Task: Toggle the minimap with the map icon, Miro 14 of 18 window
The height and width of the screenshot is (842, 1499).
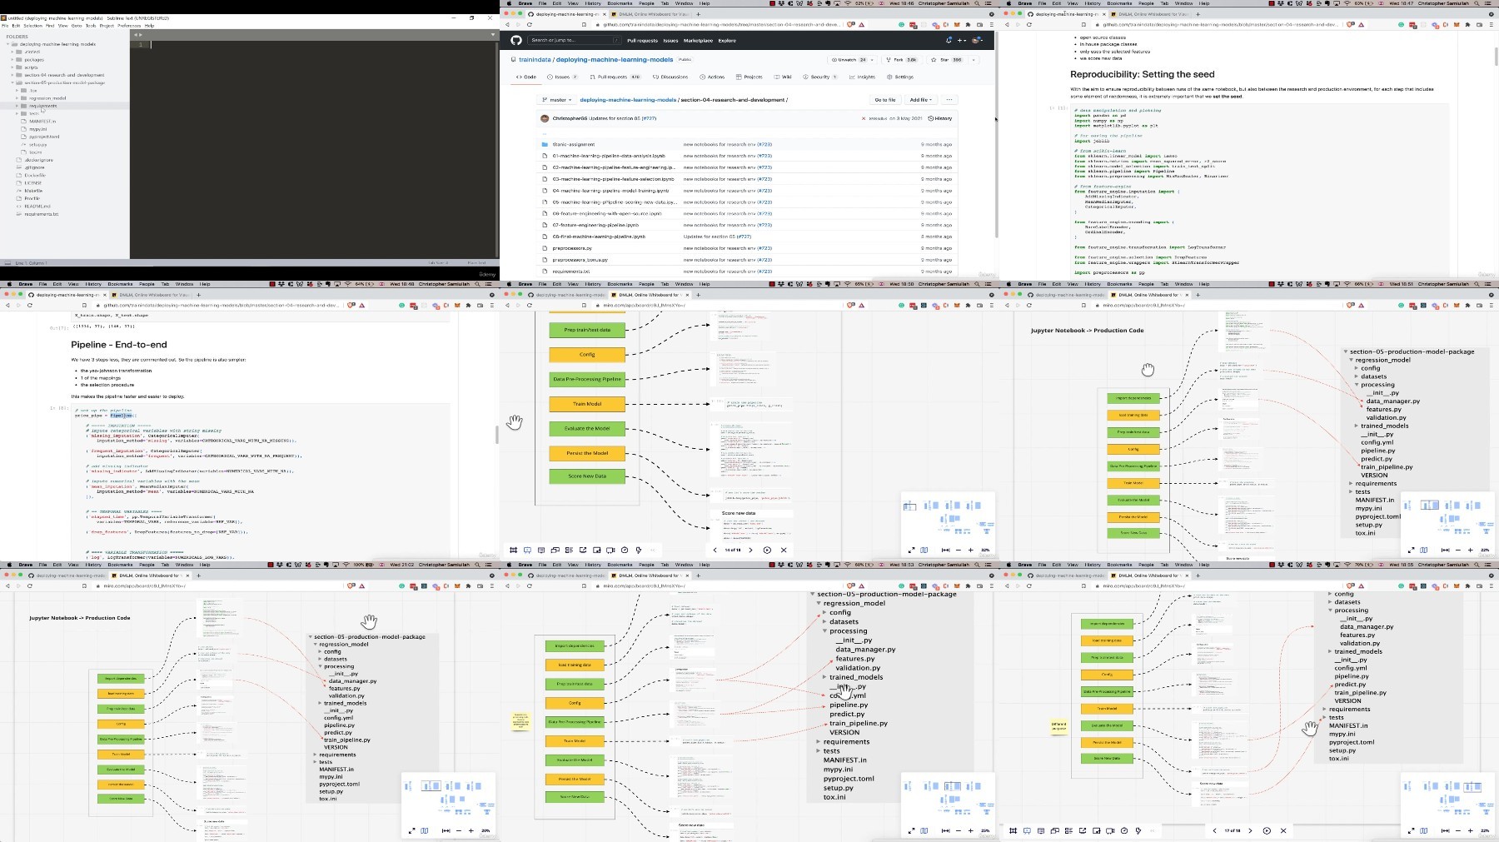Action: coord(924,550)
